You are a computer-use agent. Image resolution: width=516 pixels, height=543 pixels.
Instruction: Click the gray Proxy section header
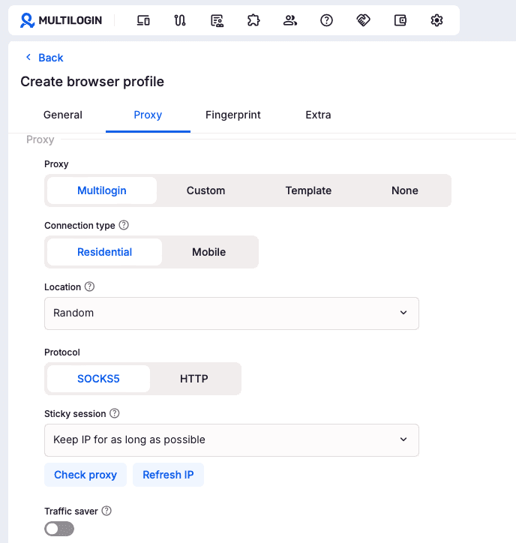coord(40,139)
